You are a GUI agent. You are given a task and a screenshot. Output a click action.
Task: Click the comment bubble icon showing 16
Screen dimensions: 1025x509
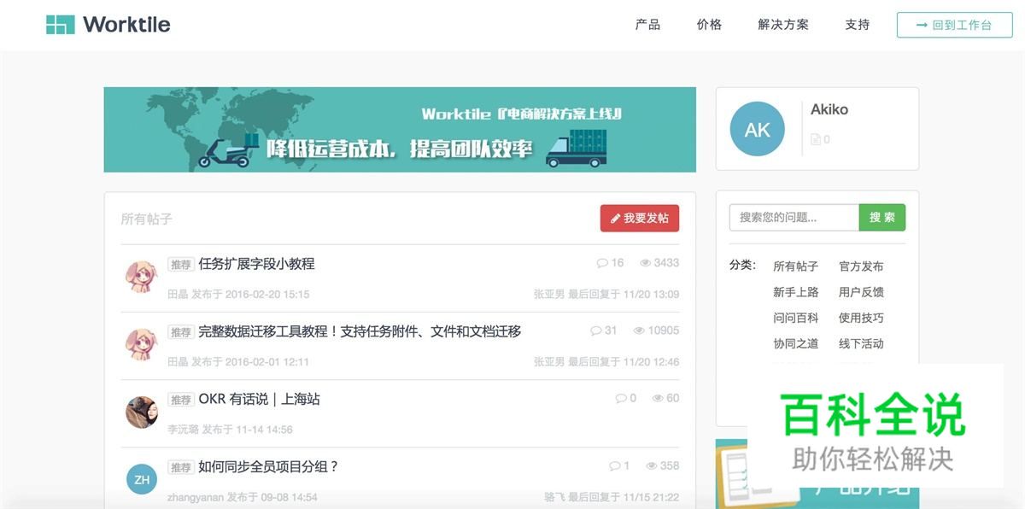[x=602, y=263]
